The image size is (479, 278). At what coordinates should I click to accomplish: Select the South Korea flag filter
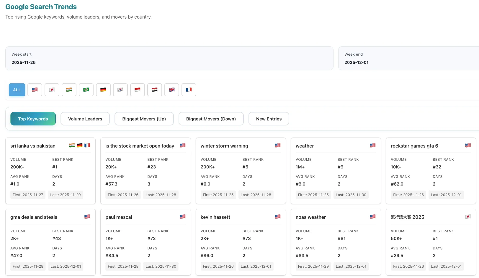tap(120, 90)
